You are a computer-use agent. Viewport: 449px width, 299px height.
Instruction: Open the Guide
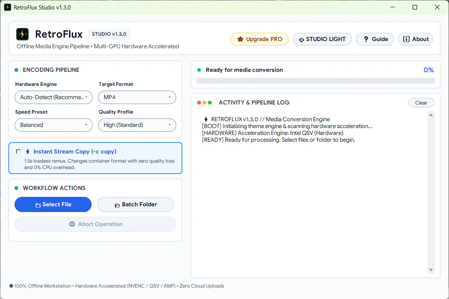[x=375, y=39]
